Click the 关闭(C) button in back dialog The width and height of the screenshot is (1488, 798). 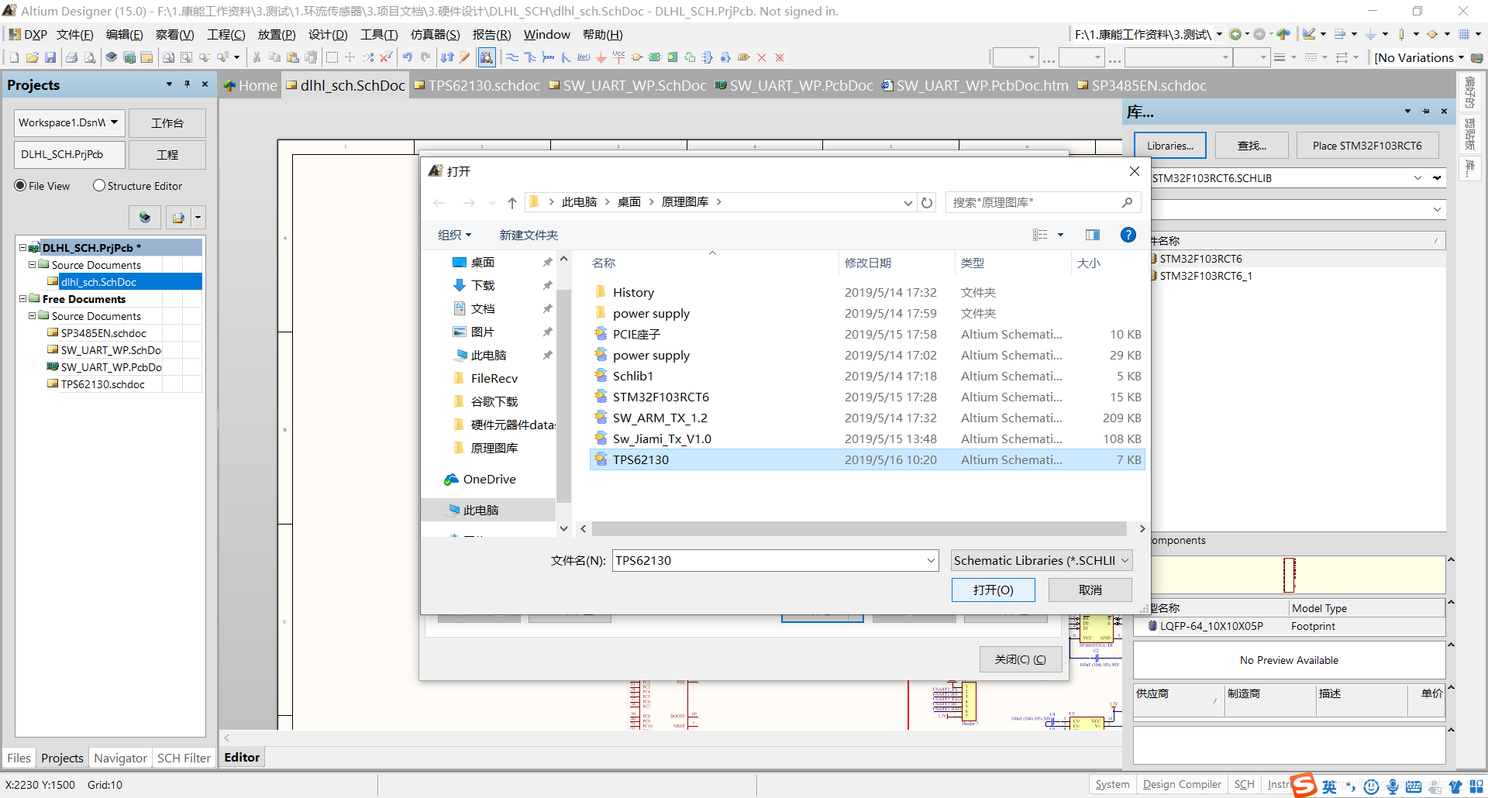tap(1021, 659)
